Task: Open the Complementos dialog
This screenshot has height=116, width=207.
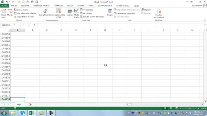Action: (x=45, y=13)
